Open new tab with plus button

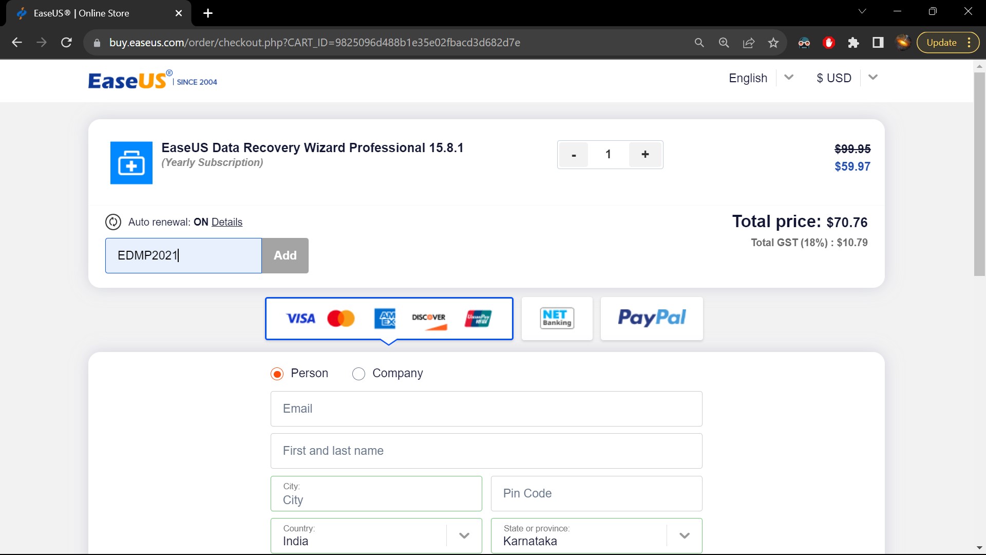pos(208,13)
